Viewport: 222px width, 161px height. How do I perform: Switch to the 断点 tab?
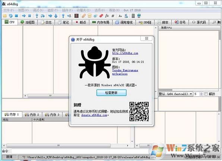(x=81, y=22)
